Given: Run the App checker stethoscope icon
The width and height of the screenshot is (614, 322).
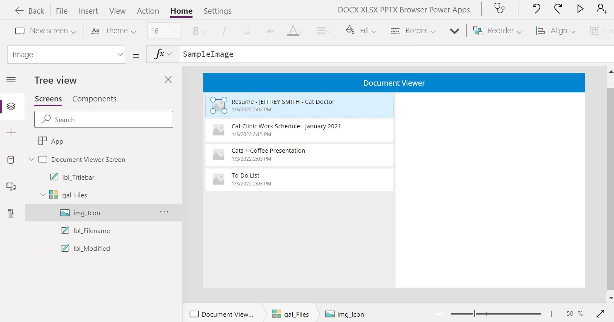Looking at the screenshot, I should [x=499, y=9].
